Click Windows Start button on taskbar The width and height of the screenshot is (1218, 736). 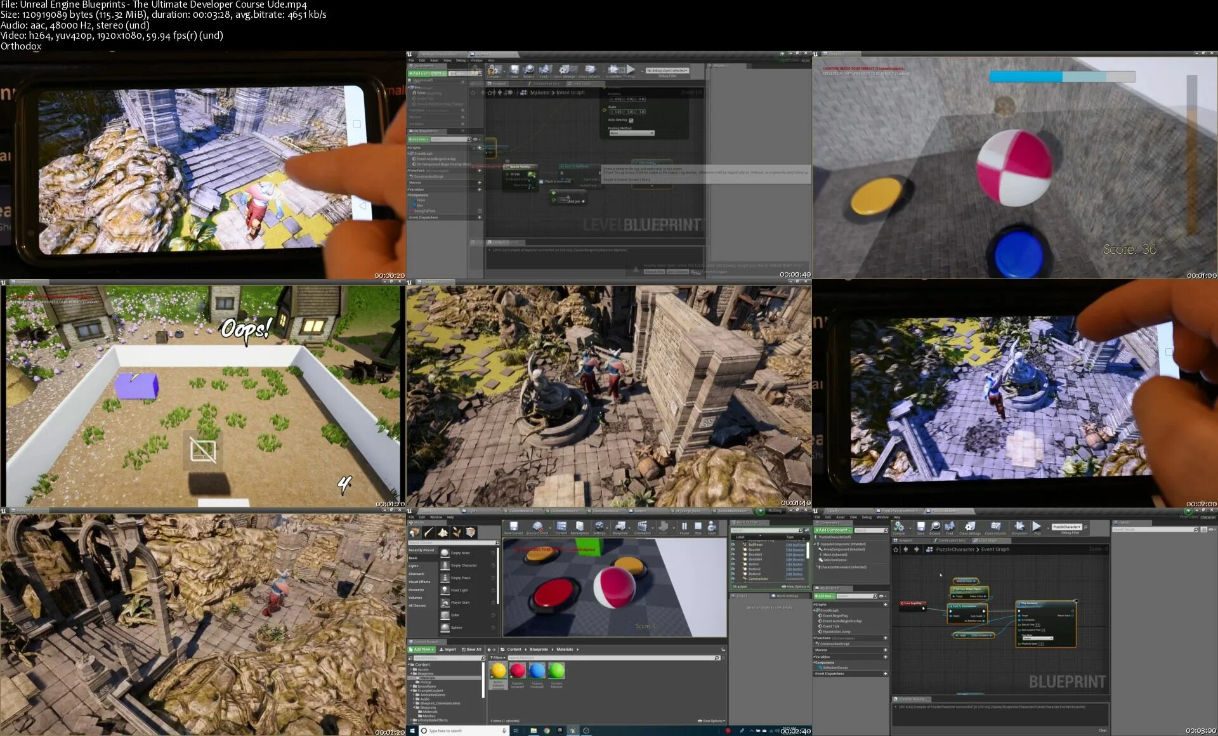pos(413,730)
